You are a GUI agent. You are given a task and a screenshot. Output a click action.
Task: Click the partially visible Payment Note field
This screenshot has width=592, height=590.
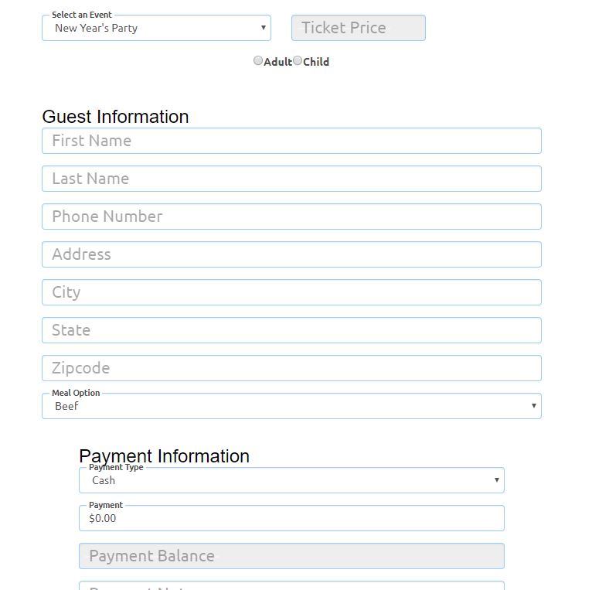pyautogui.click(x=291, y=586)
